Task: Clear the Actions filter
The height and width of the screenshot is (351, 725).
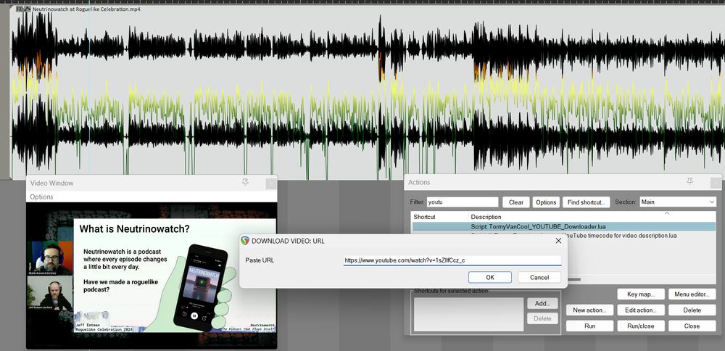Action: pos(516,202)
